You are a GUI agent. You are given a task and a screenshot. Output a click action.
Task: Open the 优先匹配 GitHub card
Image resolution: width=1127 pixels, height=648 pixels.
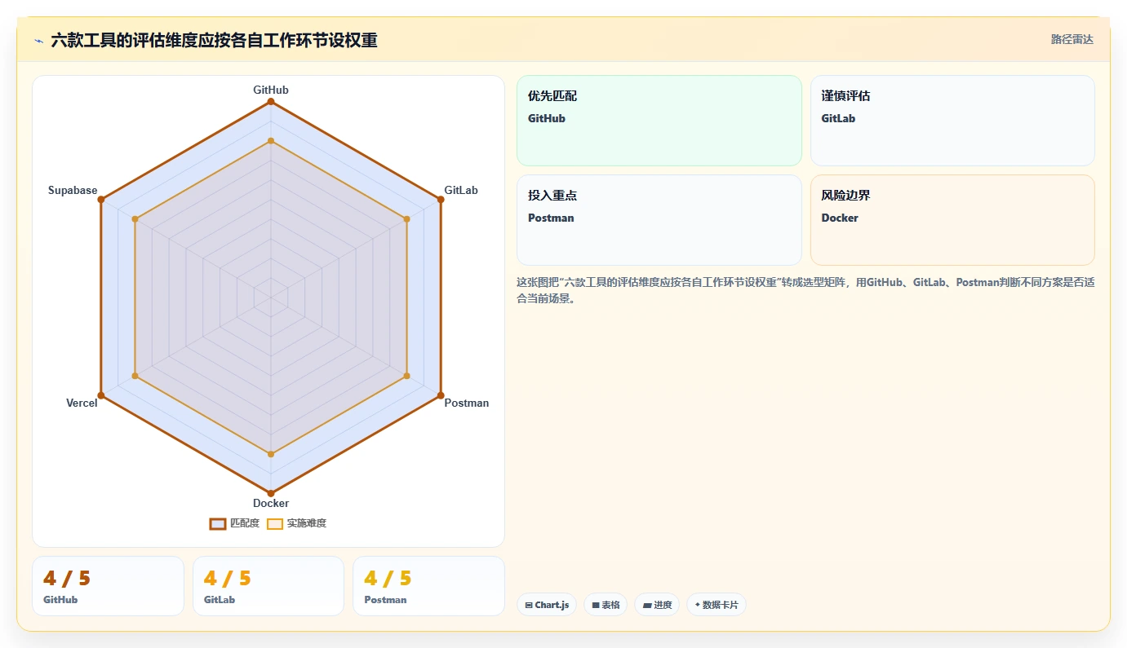[x=659, y=121]
